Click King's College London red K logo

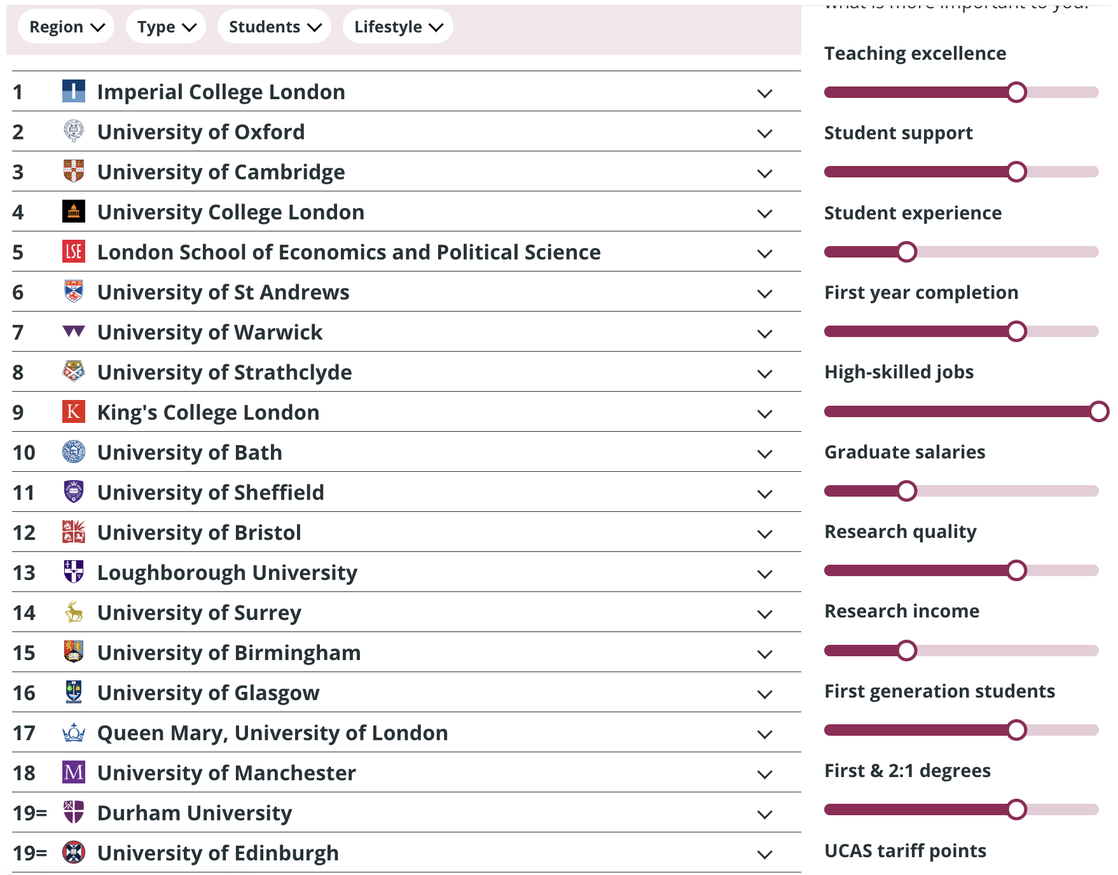click(x=74, y=412)
